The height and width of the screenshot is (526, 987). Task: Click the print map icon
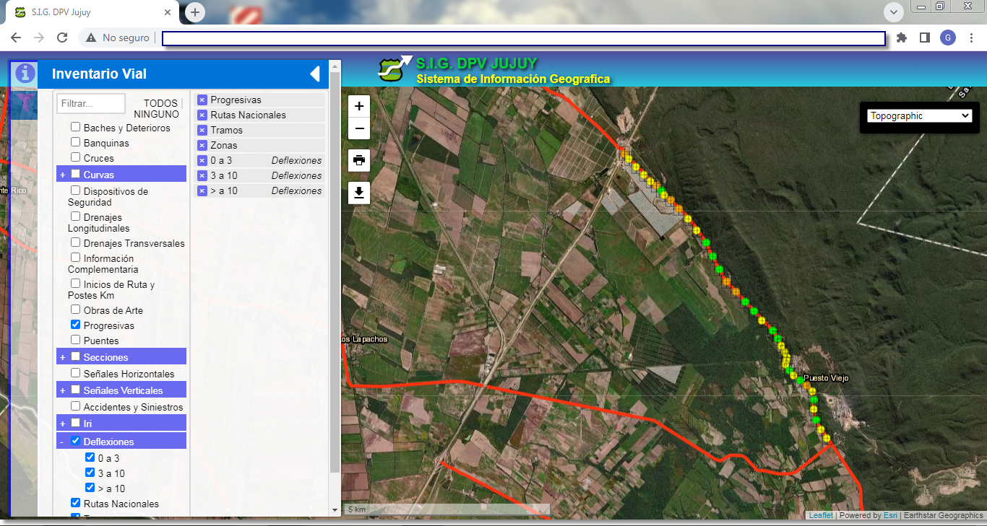(359, 160)
